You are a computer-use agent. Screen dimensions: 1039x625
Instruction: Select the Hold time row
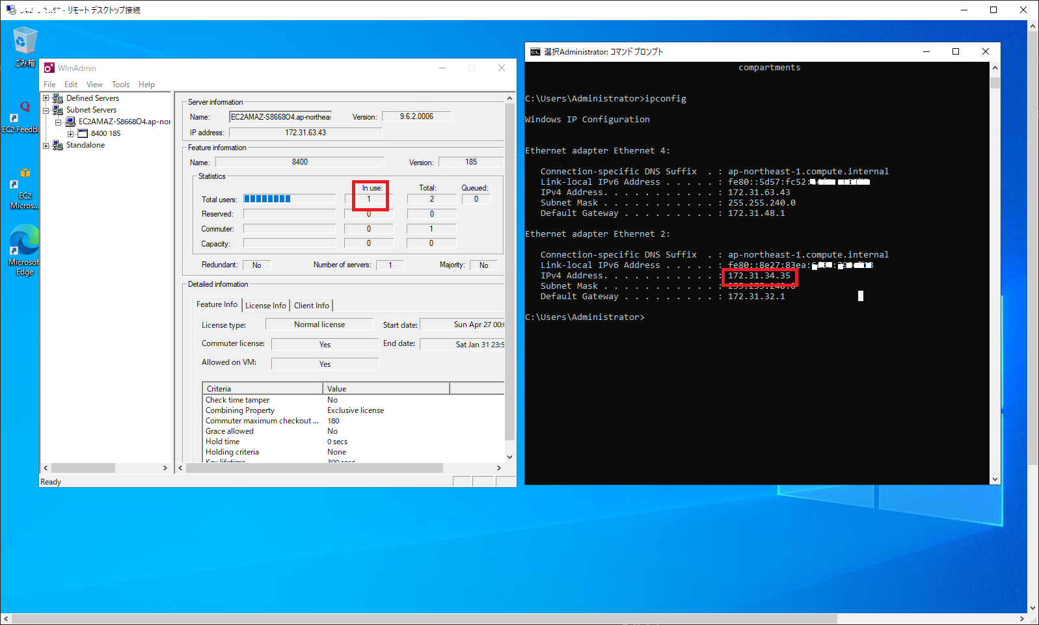(353, 442)
